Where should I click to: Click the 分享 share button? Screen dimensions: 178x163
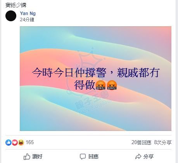[x=145, y=156]
